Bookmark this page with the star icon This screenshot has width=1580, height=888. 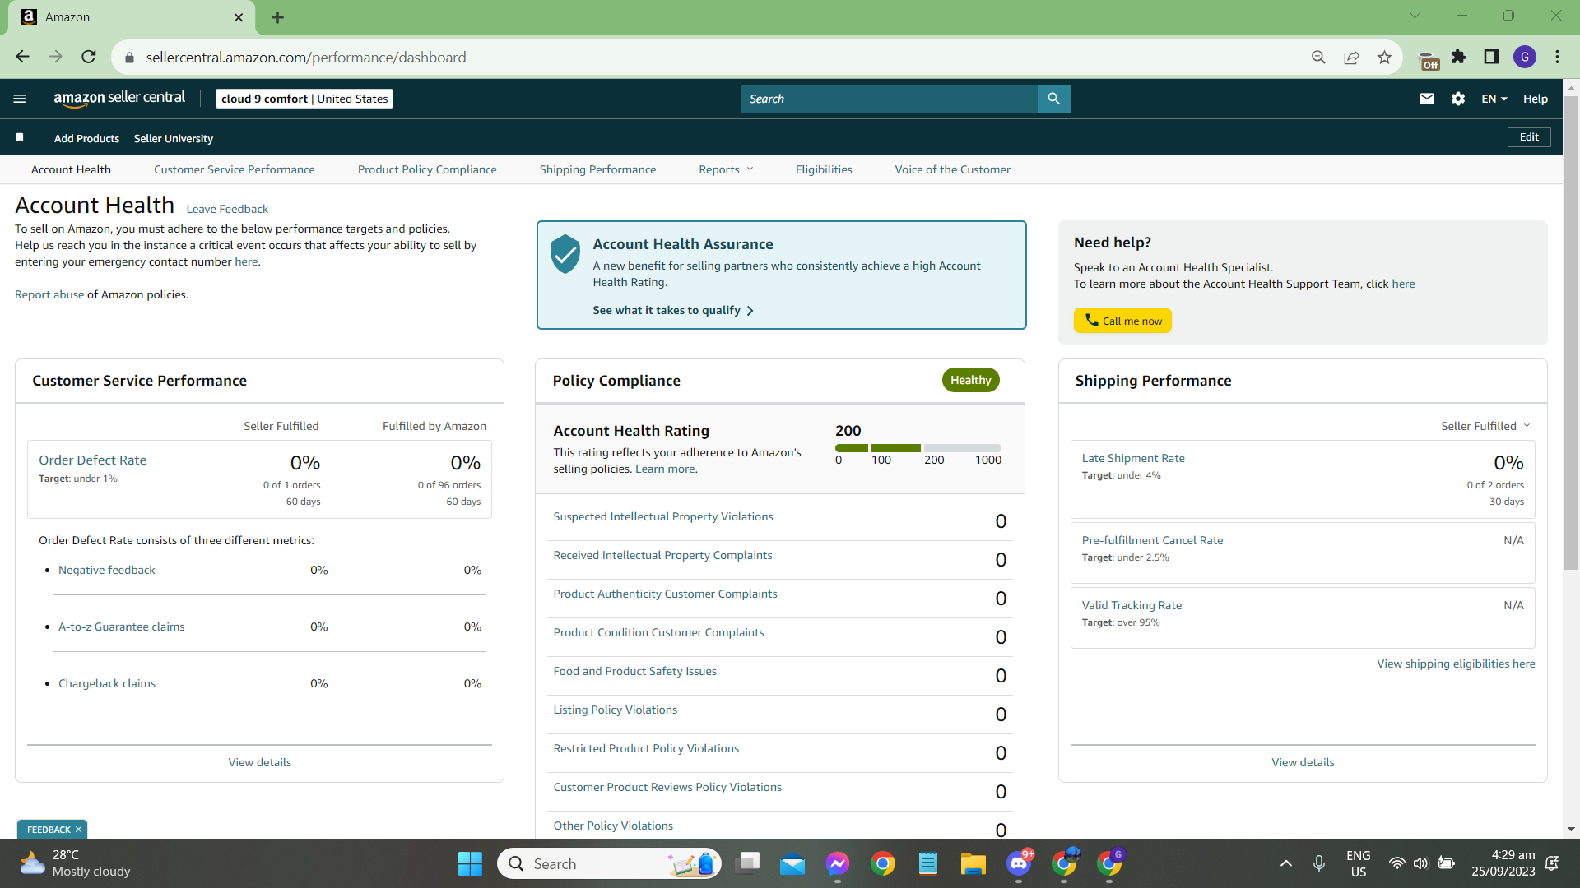click(x=1384, y=57)
